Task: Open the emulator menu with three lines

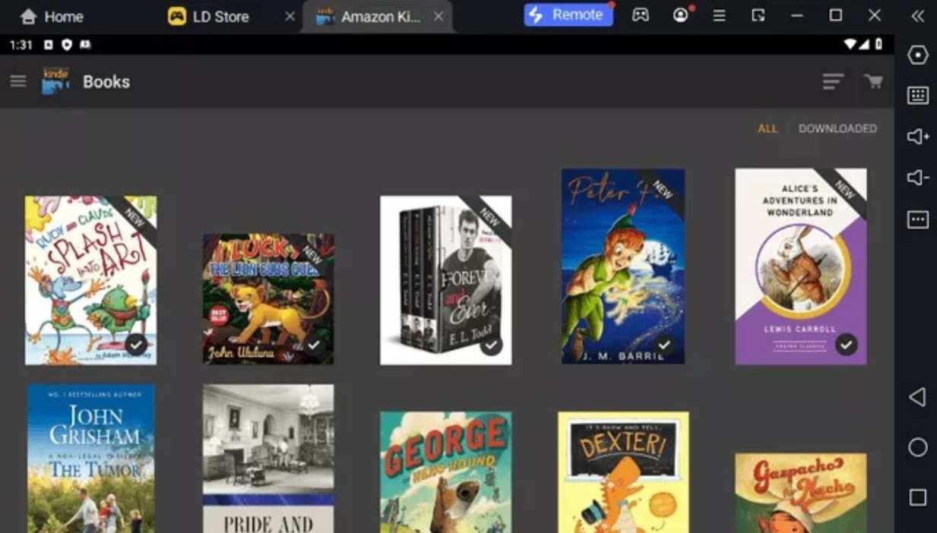Action: point(719,15)
